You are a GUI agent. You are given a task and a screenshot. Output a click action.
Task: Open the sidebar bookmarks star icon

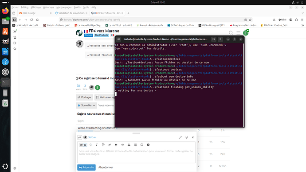15,49
